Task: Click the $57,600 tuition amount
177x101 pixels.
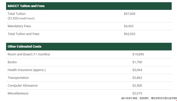Action: (x=130, y=14)
